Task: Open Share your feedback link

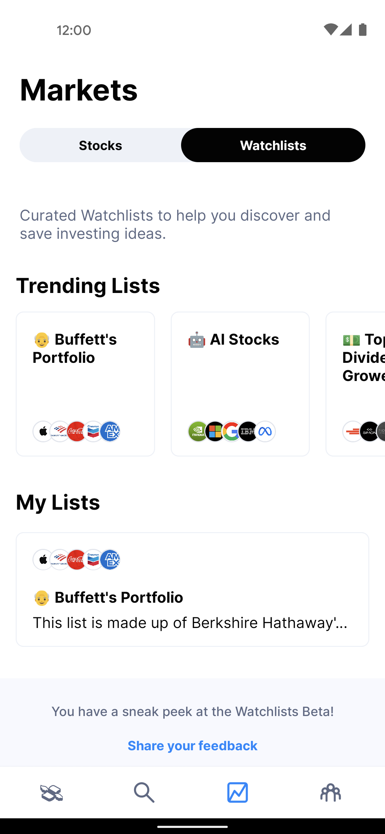Action: click(x=192, y=746)
